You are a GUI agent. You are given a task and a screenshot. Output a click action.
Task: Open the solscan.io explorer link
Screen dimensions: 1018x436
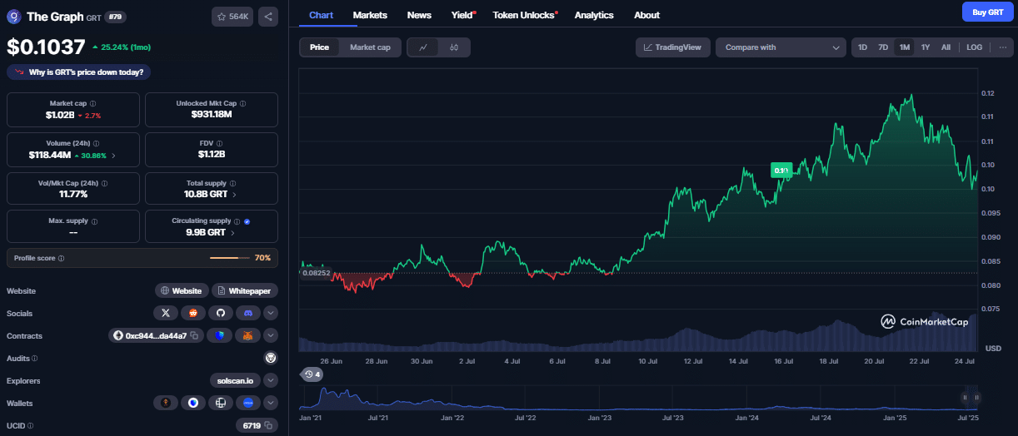click(x=235, y=380)
